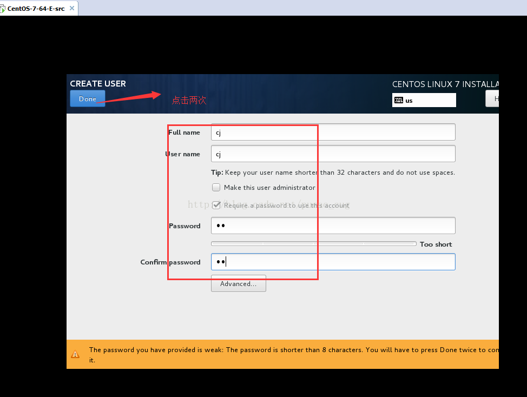Click the keyboard icon beside us
The image size is (527, 397).
point(399,100)
